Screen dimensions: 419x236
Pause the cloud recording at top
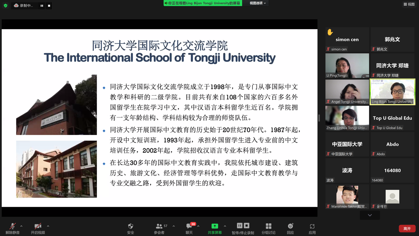pyautogui.click(x=42, y=6)
